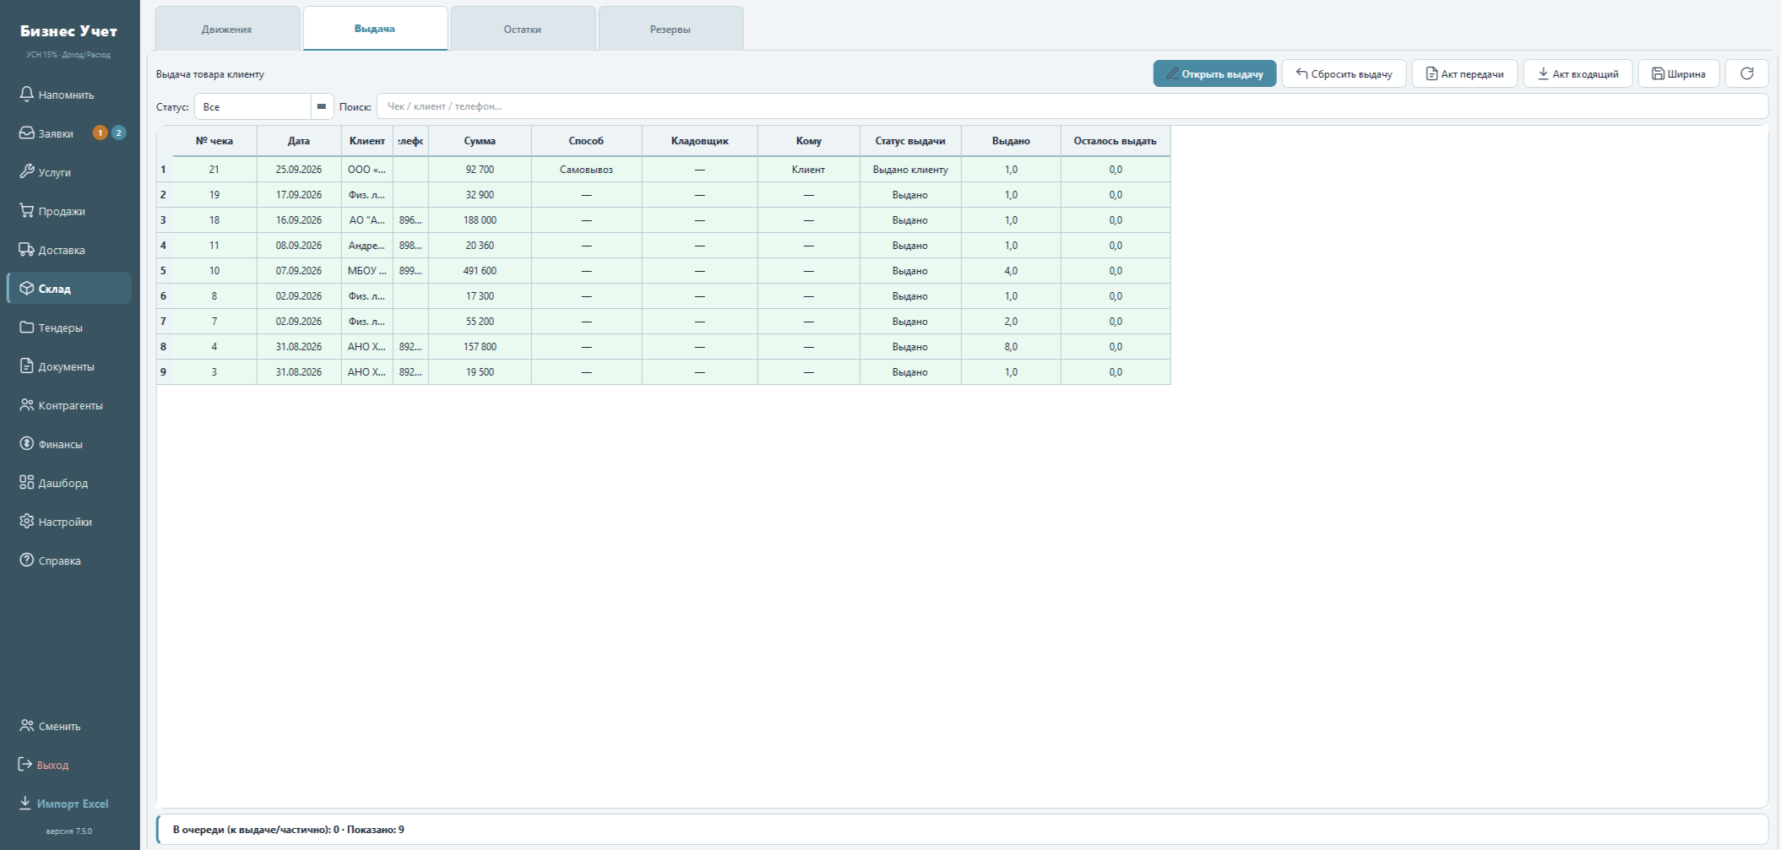Click the folder icon beside Тендеры
Image resolution: width=1781 pixels, height=850 pixels.
click(27, 327)
